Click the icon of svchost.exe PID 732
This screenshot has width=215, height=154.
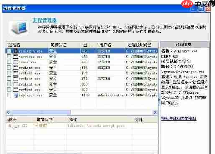pyautogui.click(x=15, y=73)
